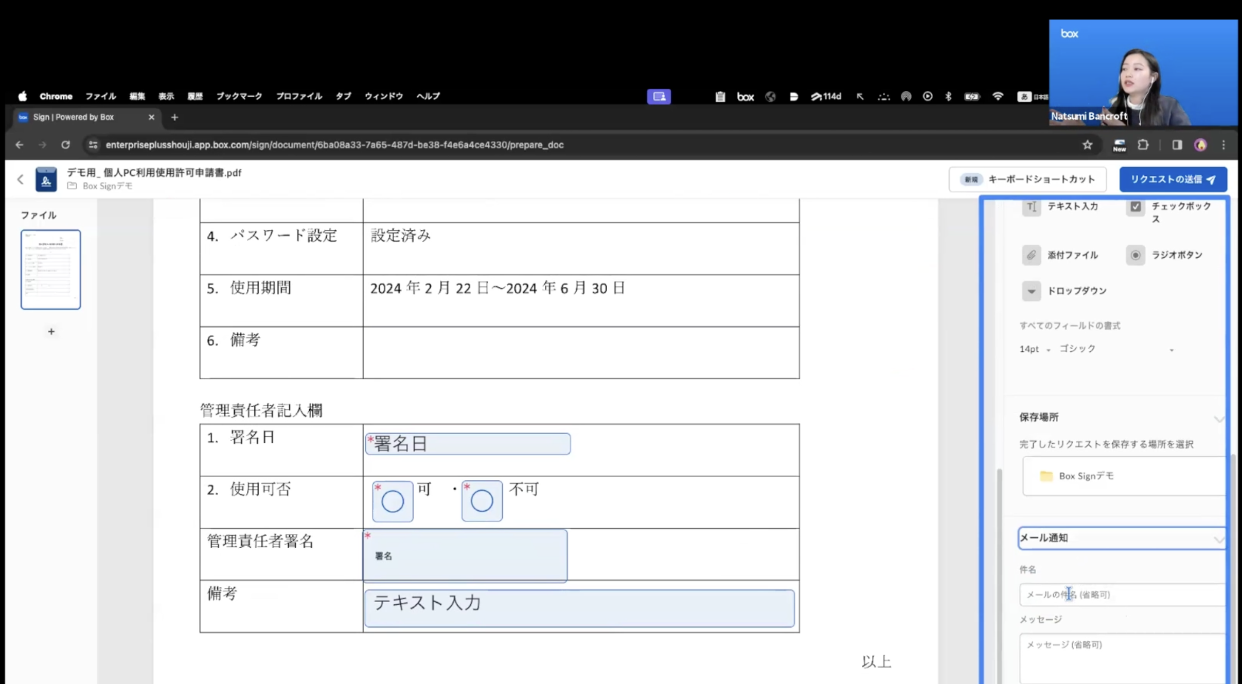Add a file with the plus icon in sidebar

coord(51,332)
